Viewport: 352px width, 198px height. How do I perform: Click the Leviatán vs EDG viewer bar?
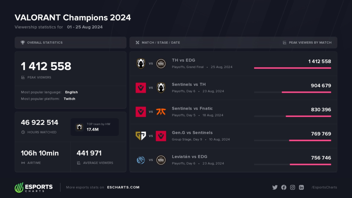pos(293,165)
